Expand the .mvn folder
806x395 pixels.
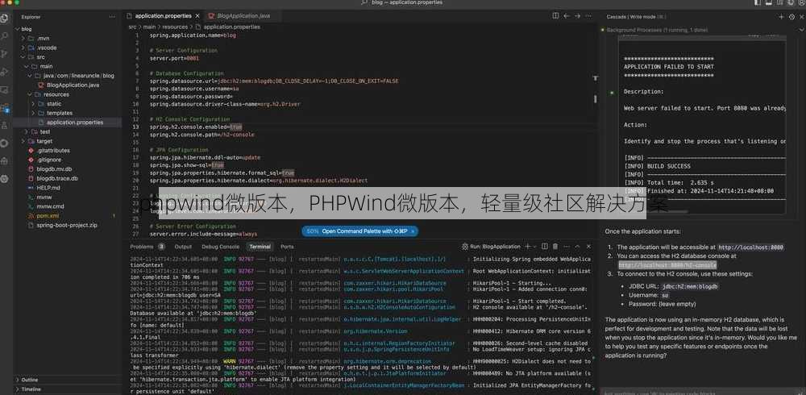(23, 38)
